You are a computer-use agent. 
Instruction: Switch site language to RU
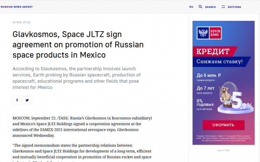191,7
